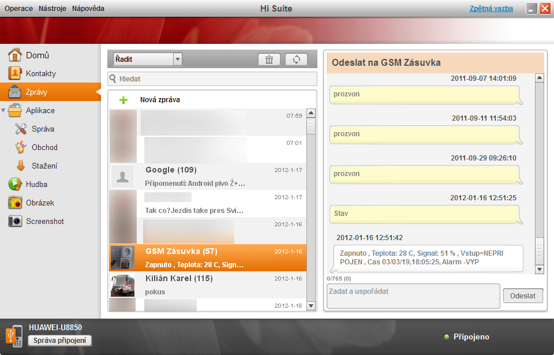
Task: Click into the Hledat search field
Action: 212,79
